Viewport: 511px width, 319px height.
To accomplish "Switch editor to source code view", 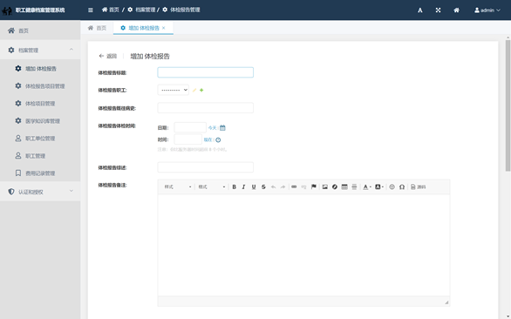I will click(x=418, y=187).
